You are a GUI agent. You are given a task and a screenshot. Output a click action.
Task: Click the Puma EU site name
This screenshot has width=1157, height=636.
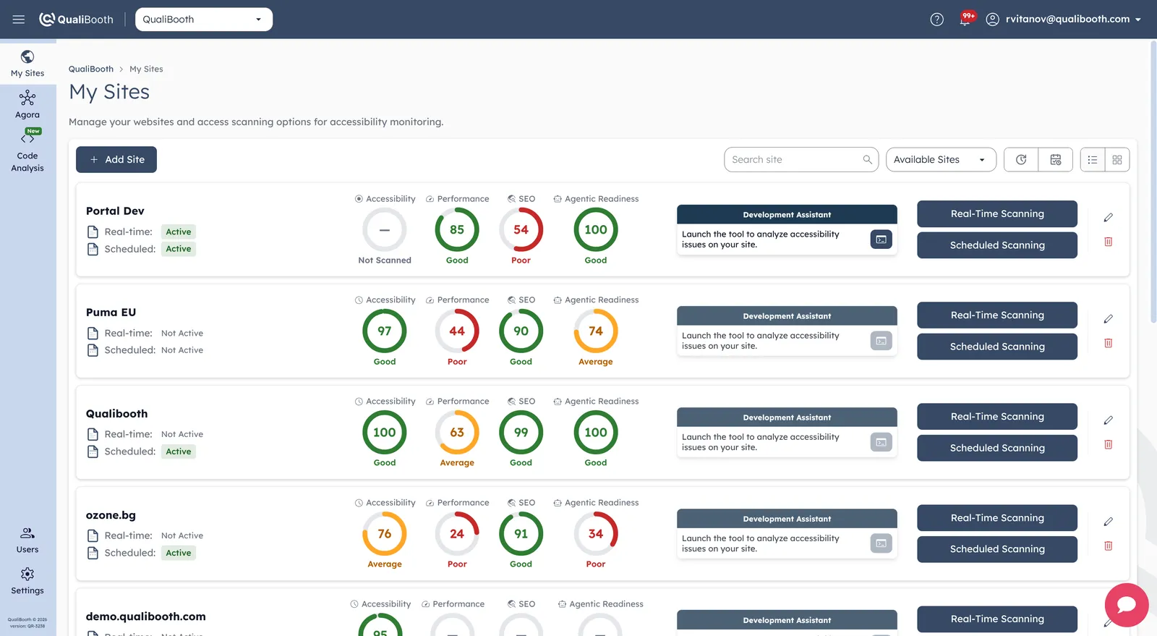point(111,313)
